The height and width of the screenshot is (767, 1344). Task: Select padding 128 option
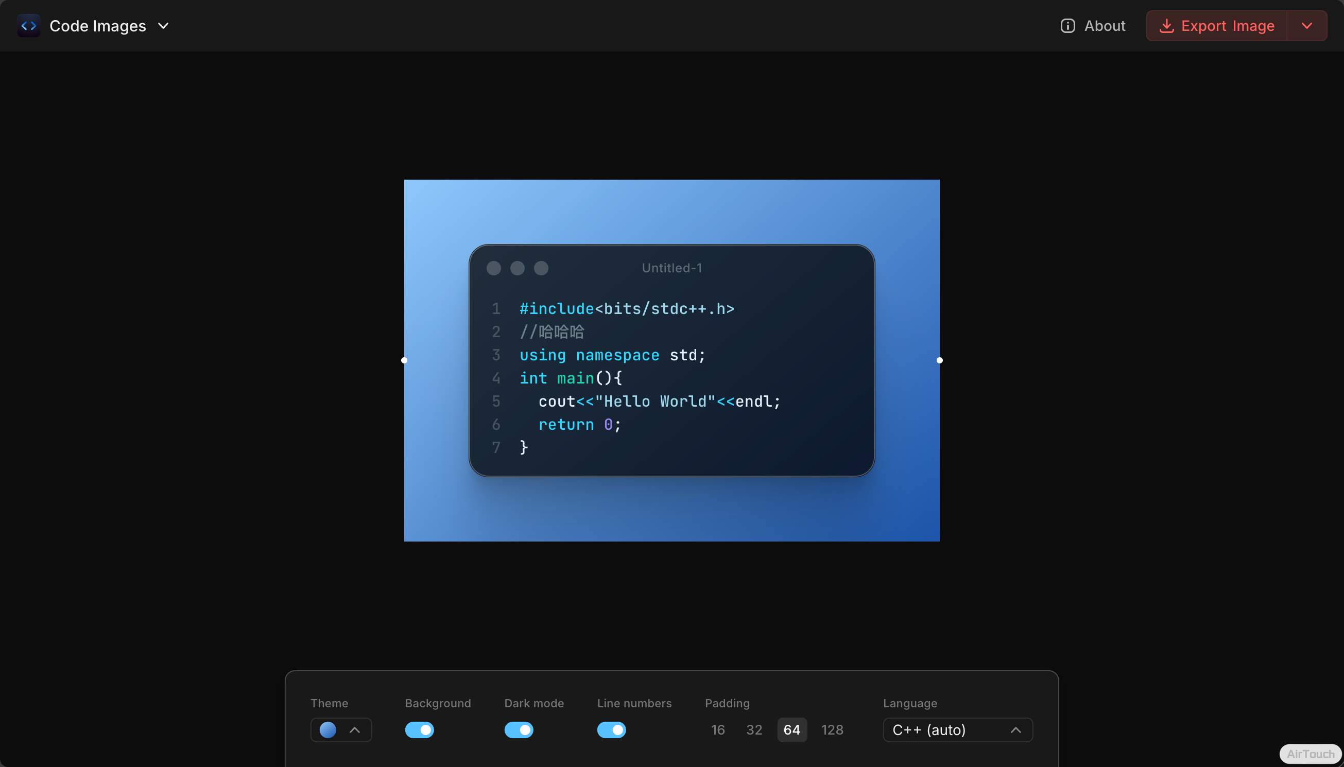[832, 729]
